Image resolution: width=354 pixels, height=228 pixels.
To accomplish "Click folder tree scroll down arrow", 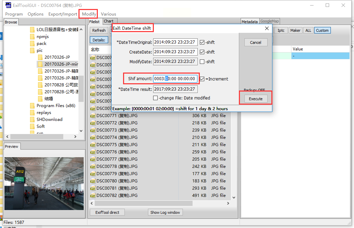I will tap(81, 131).
